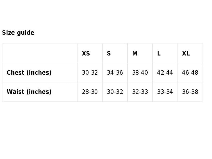Select the XL column header

tap(186, 53)
